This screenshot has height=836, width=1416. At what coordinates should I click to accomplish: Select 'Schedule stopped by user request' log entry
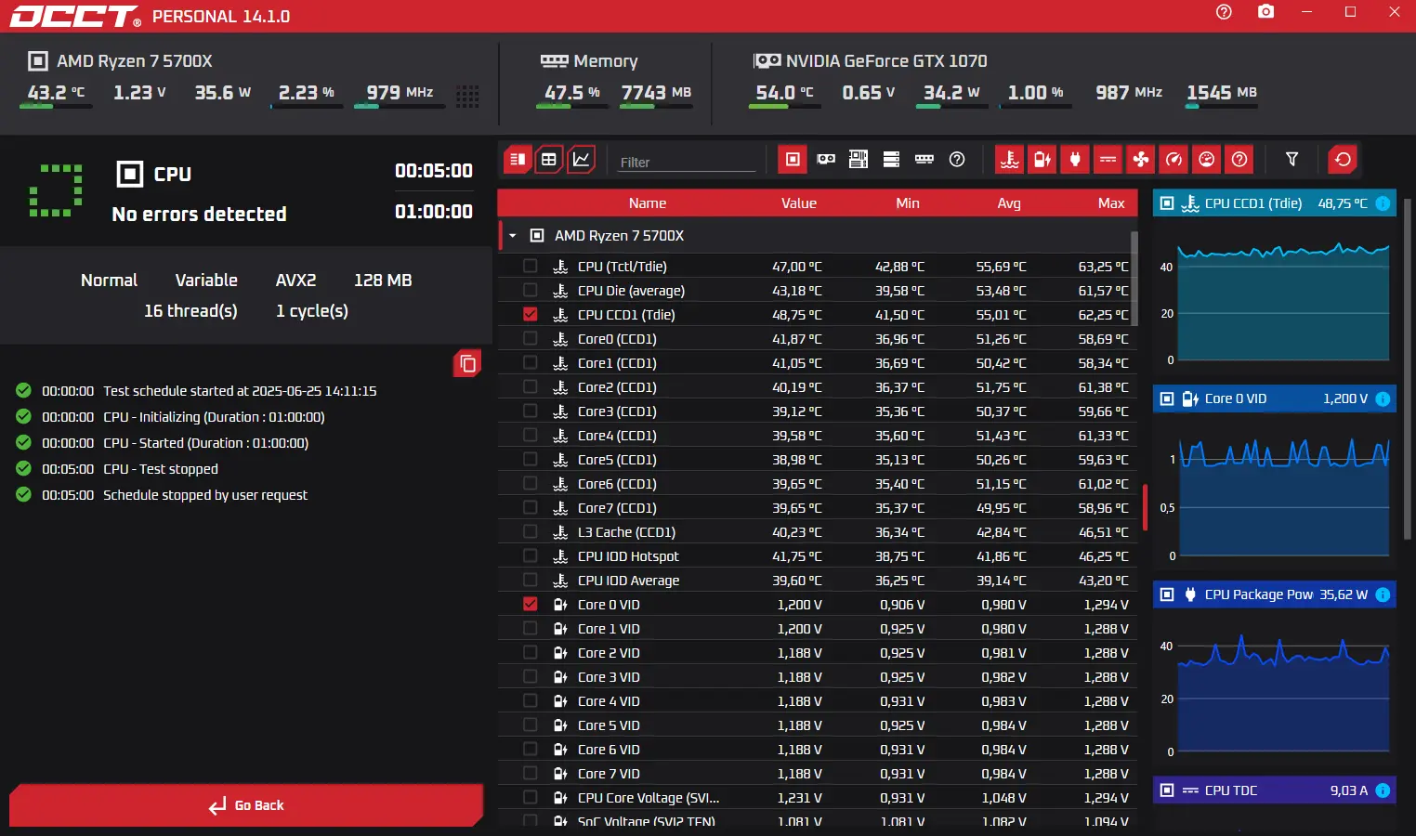[205, 495]
